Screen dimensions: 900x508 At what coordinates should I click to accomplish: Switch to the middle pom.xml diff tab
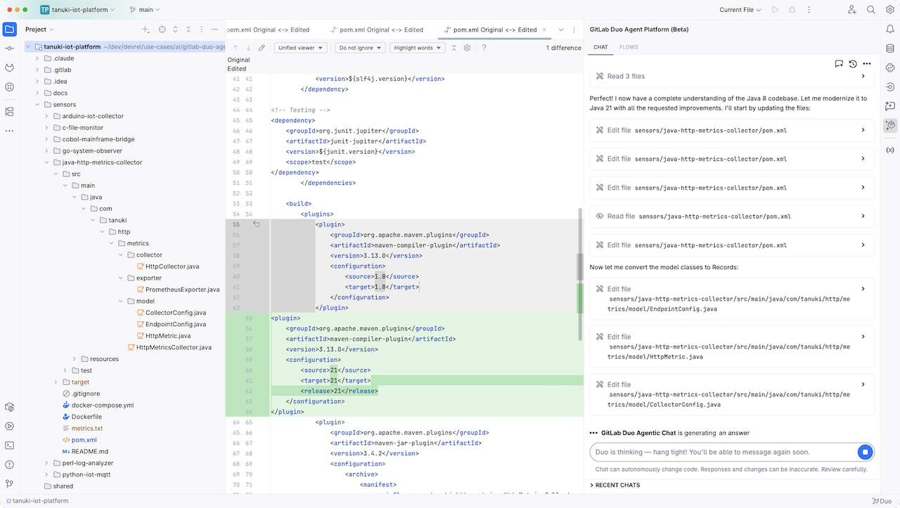pos(376,30)
